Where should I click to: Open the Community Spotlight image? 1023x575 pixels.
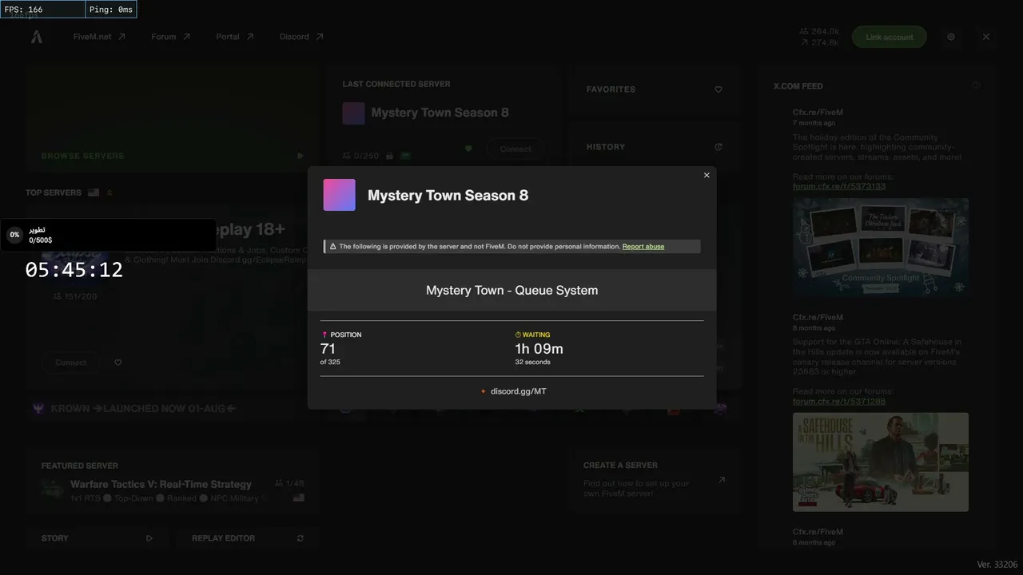click(x=881, y=248)
